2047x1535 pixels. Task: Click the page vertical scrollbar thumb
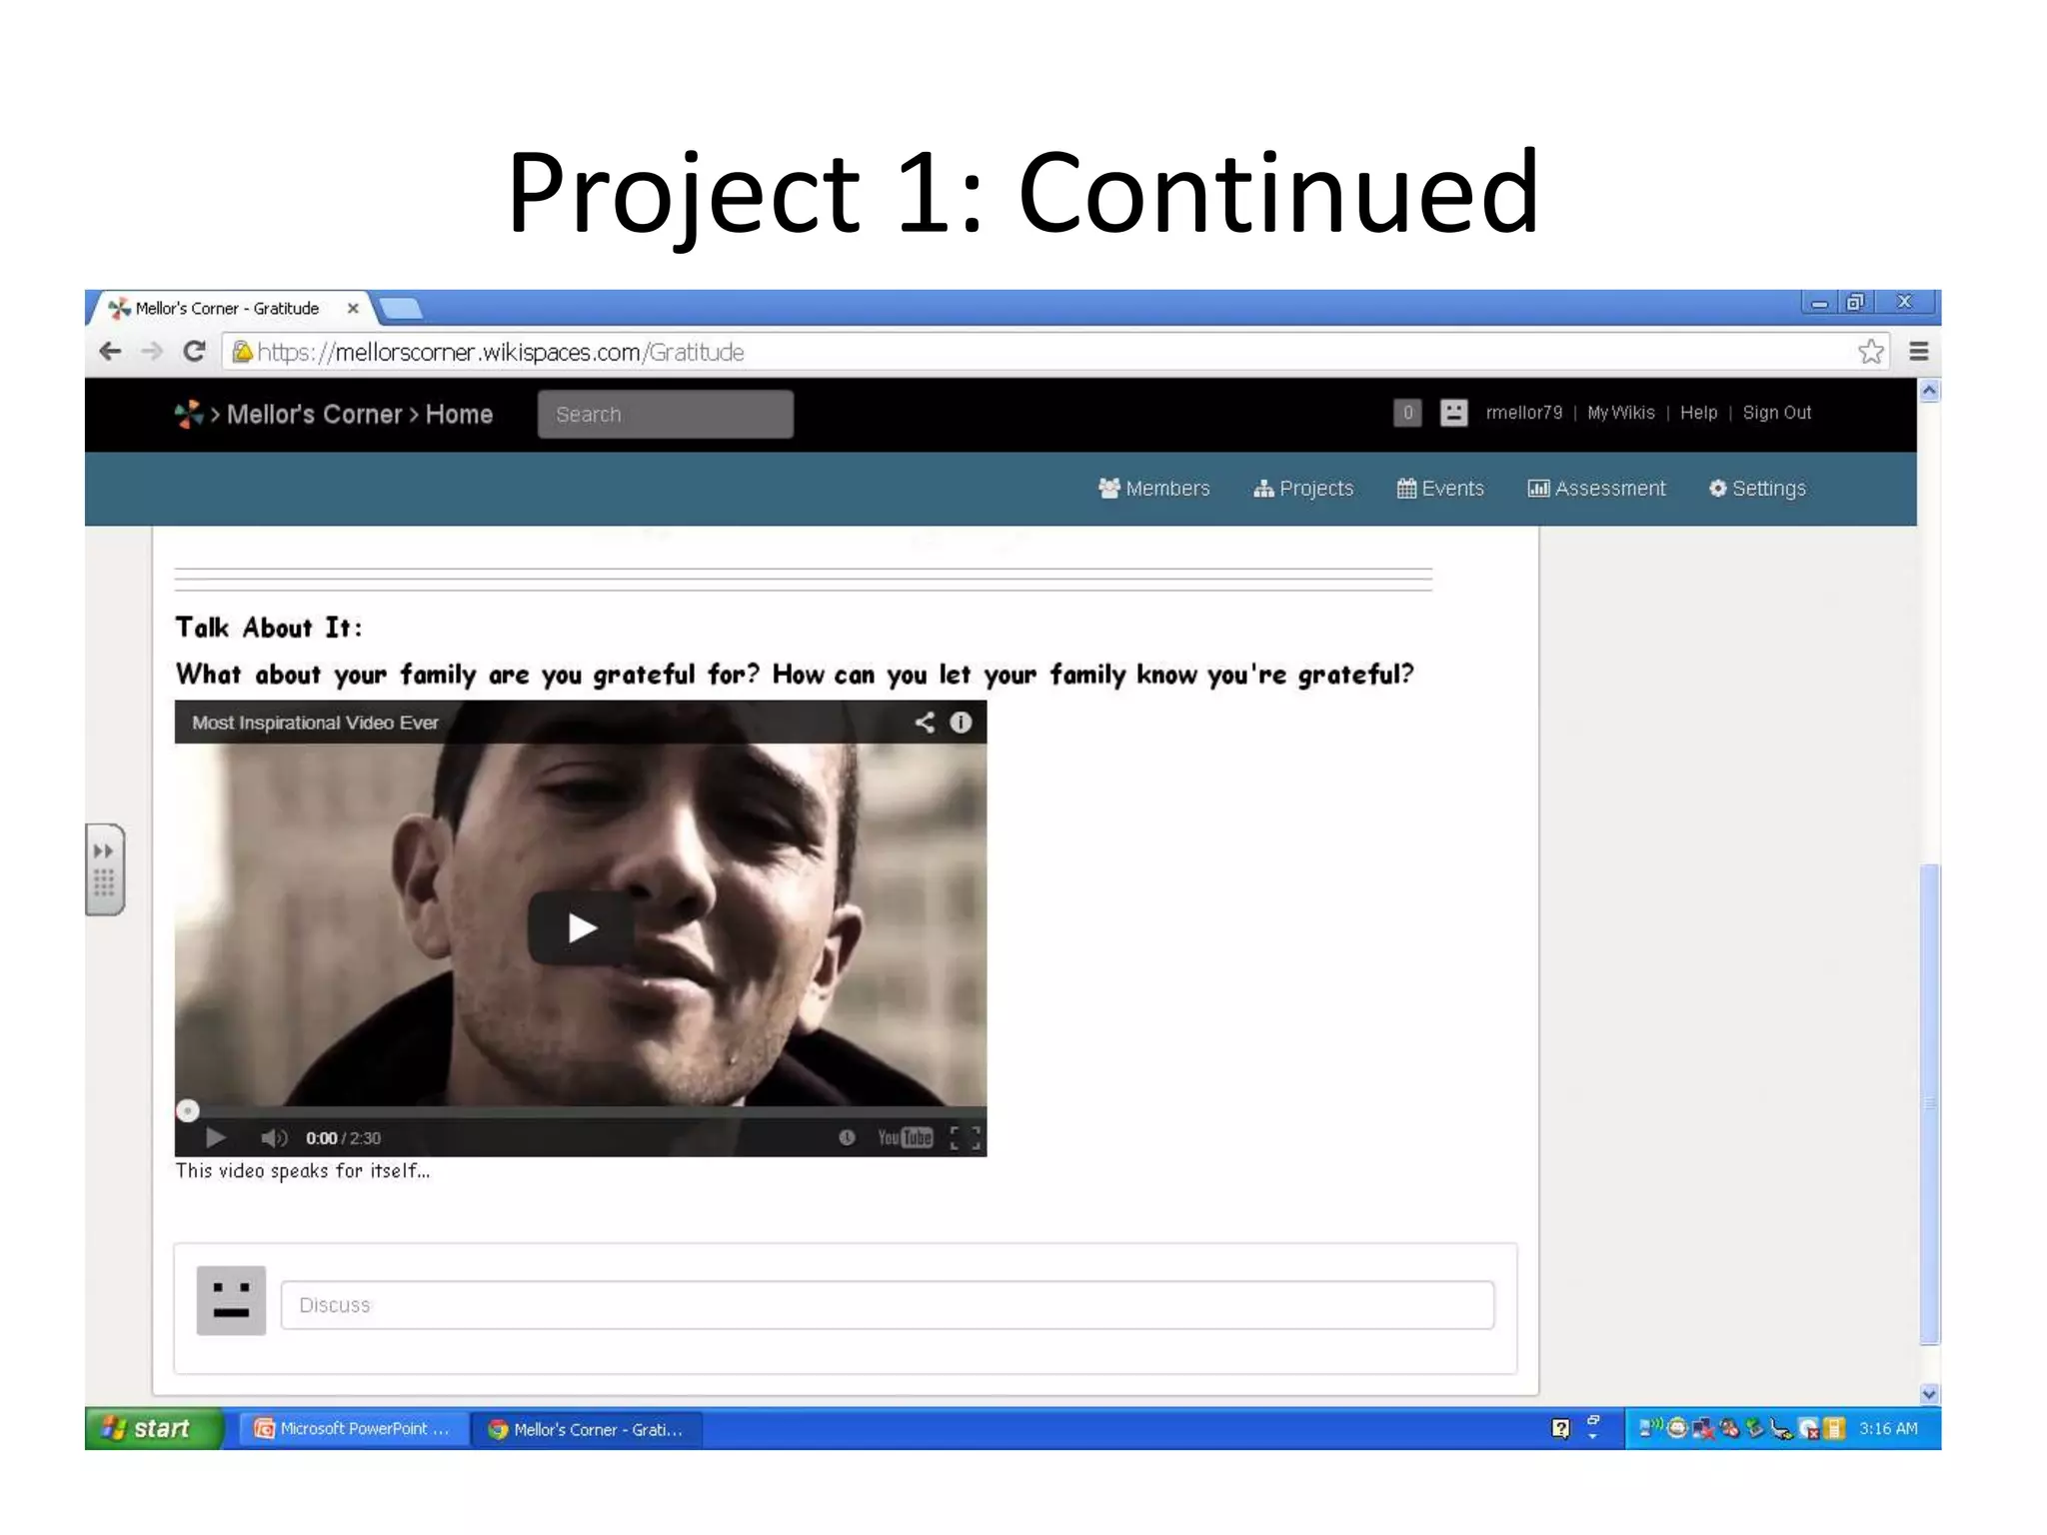click(1929, 1104)
